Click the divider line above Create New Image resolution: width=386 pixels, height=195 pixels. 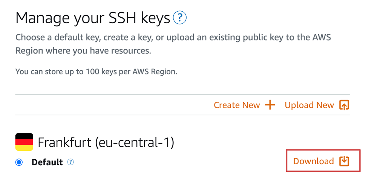click(182, 94)
